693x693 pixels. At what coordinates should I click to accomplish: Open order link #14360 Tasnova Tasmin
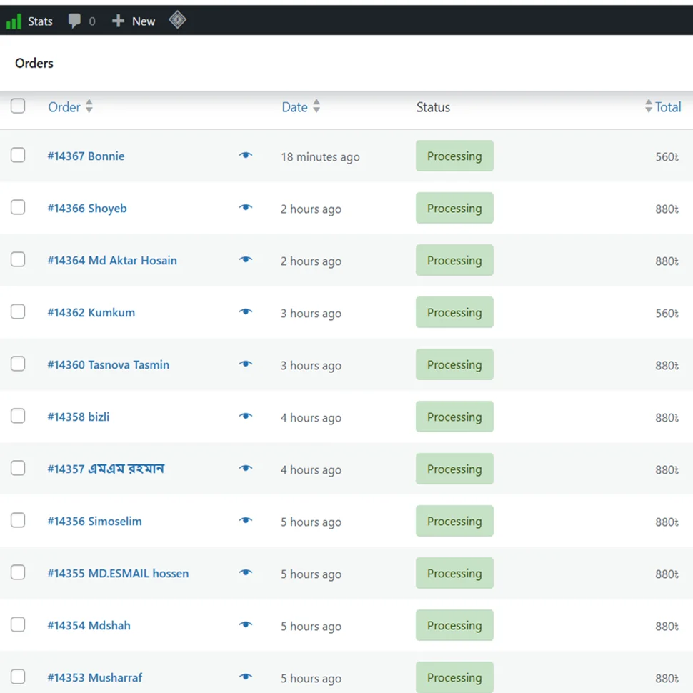tap(109, 364)
